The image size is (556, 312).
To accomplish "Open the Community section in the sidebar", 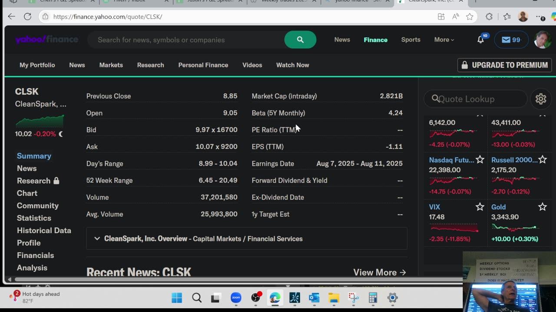I will (37, 206).
